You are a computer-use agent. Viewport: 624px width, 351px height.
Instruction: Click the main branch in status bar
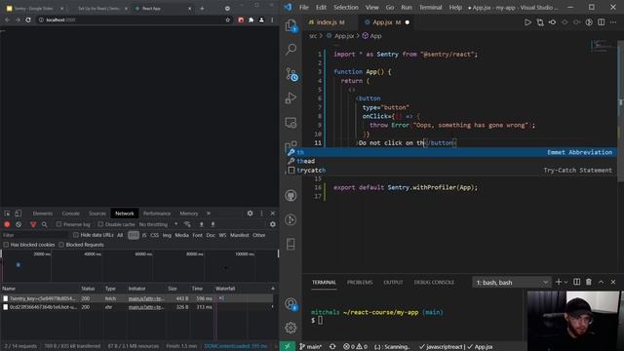tap(311, 347)
